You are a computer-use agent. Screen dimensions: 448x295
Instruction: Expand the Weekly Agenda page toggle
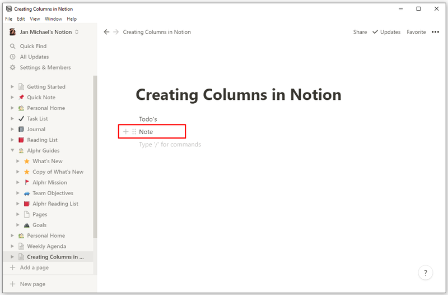tap(12, 246)
